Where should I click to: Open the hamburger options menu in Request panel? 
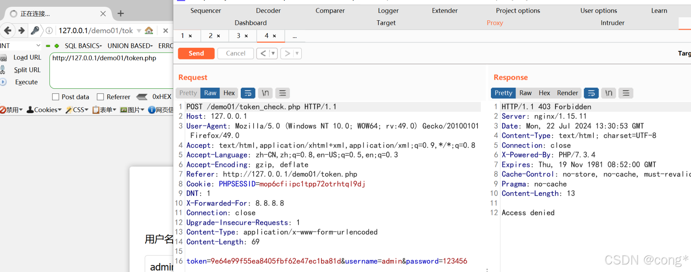[283, 93]
